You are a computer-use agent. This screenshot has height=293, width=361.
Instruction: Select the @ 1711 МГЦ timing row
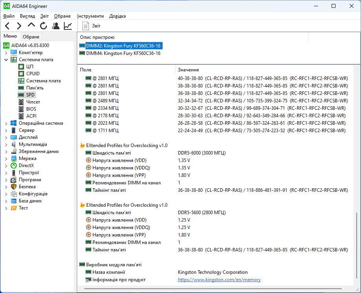(x=216, y=131)
